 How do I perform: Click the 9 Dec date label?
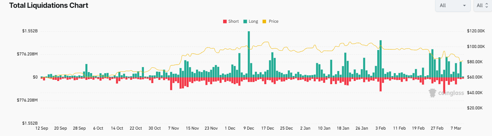pyautogui.click(x=249, y=128)
